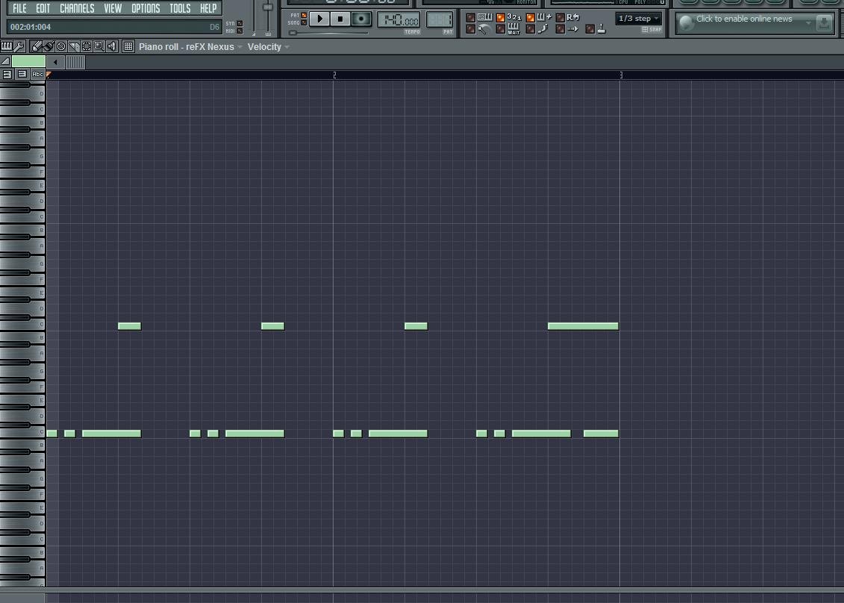Select the Paint brush tool
Screen dimensions: 844x603
pos(49,47)
